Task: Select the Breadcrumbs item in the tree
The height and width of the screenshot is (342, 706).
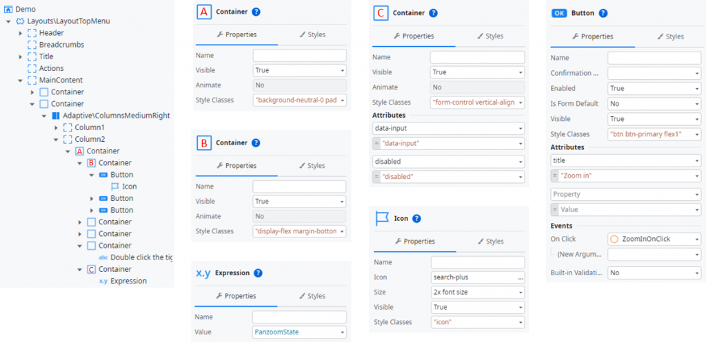Action: 61,45
